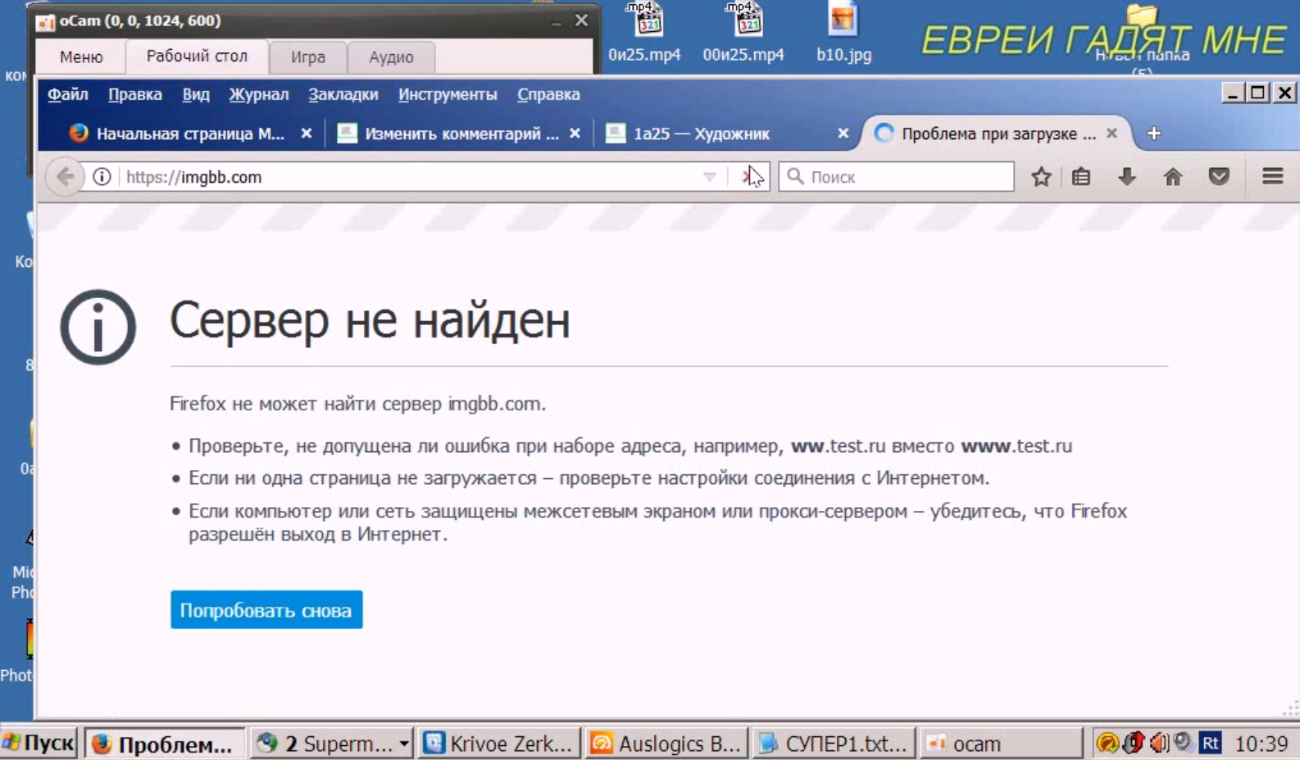Viewport: 1300px width, 760px height.
Task: Click the bookmark star icon
Action: tap(1041, 177)
